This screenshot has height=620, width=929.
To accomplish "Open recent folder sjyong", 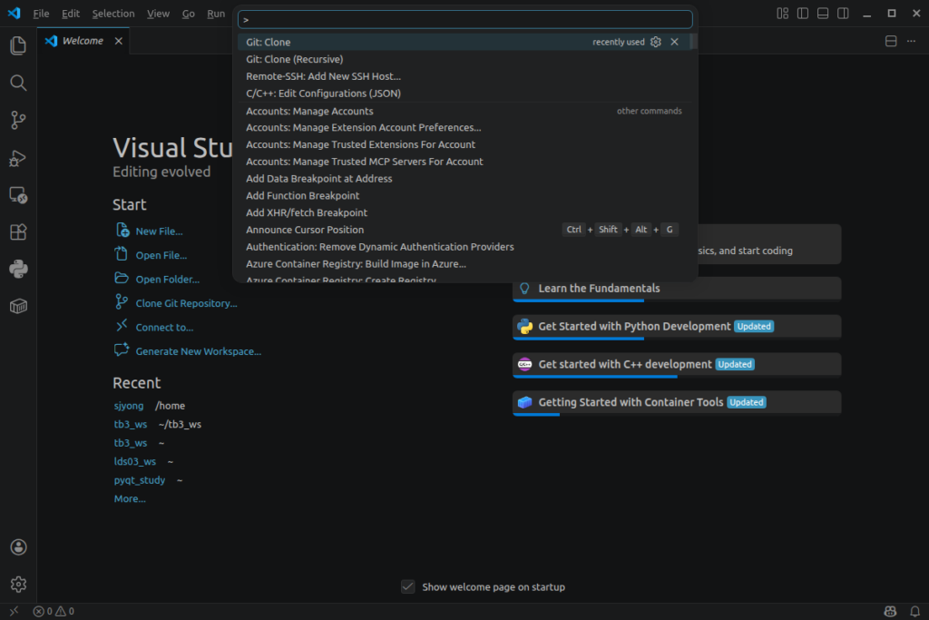I will click(129, 406).
